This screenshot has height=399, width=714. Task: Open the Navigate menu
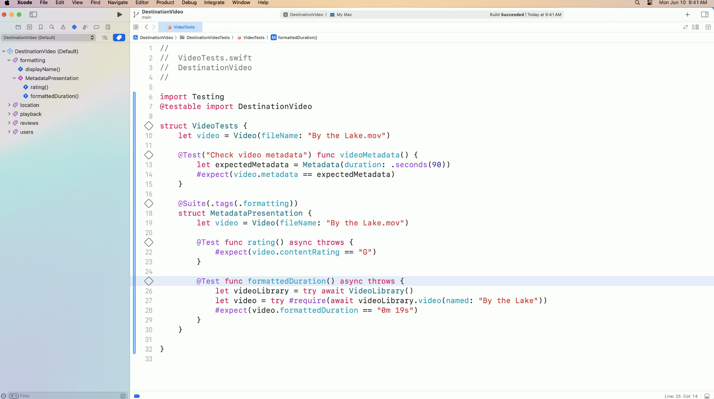tap(118, 3)
